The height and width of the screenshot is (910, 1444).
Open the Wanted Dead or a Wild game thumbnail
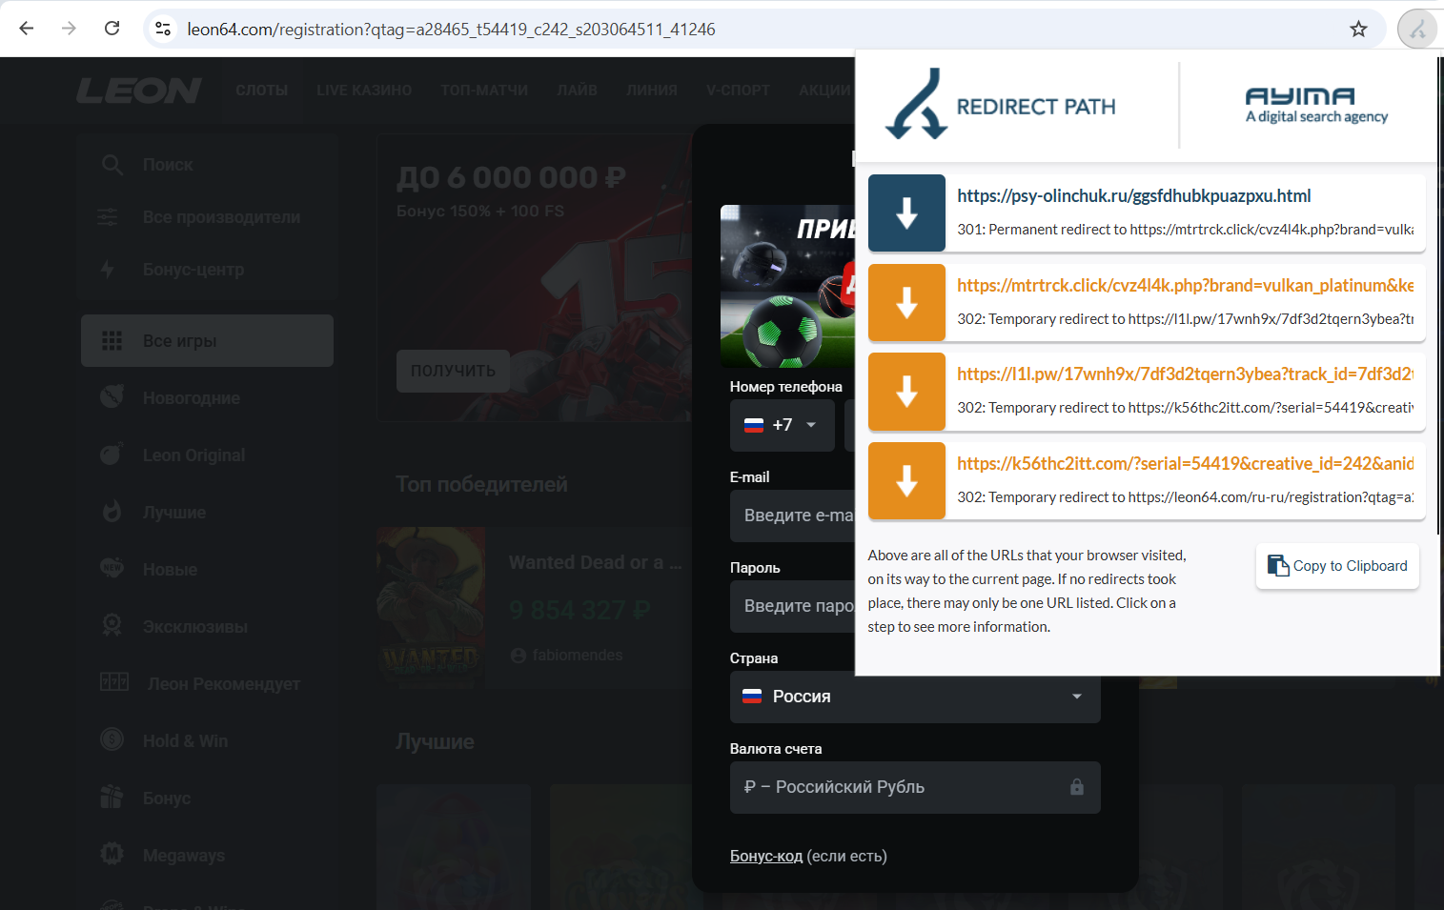pos(431,607)
